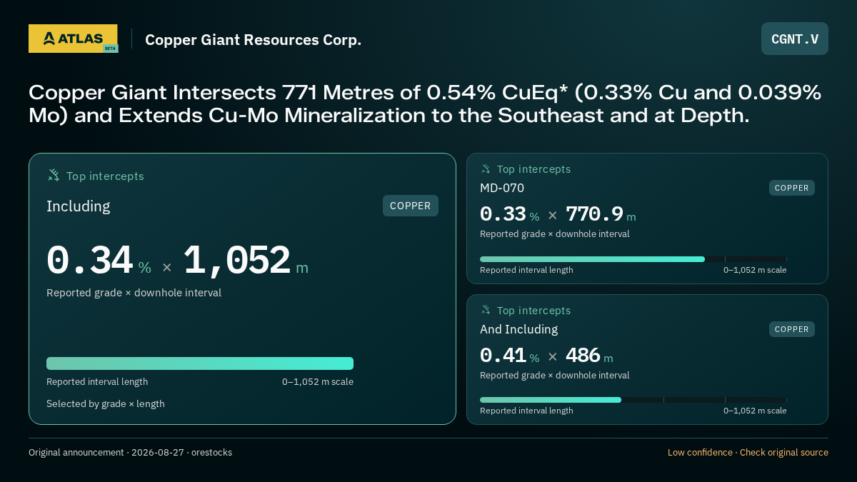Click Top intercepts heading in the MD-070 card
The image size is (857, 482).
(x=533, y=169)
